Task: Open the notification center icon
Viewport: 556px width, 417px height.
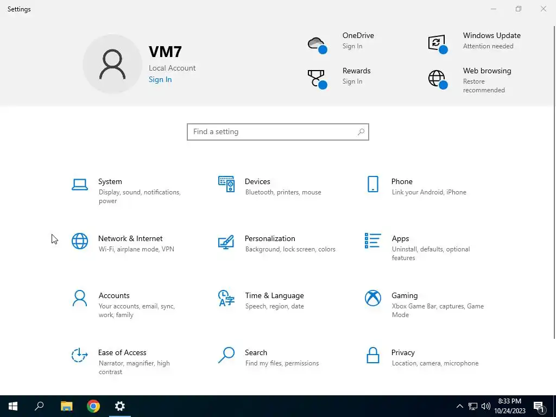Action: [539, 407]
